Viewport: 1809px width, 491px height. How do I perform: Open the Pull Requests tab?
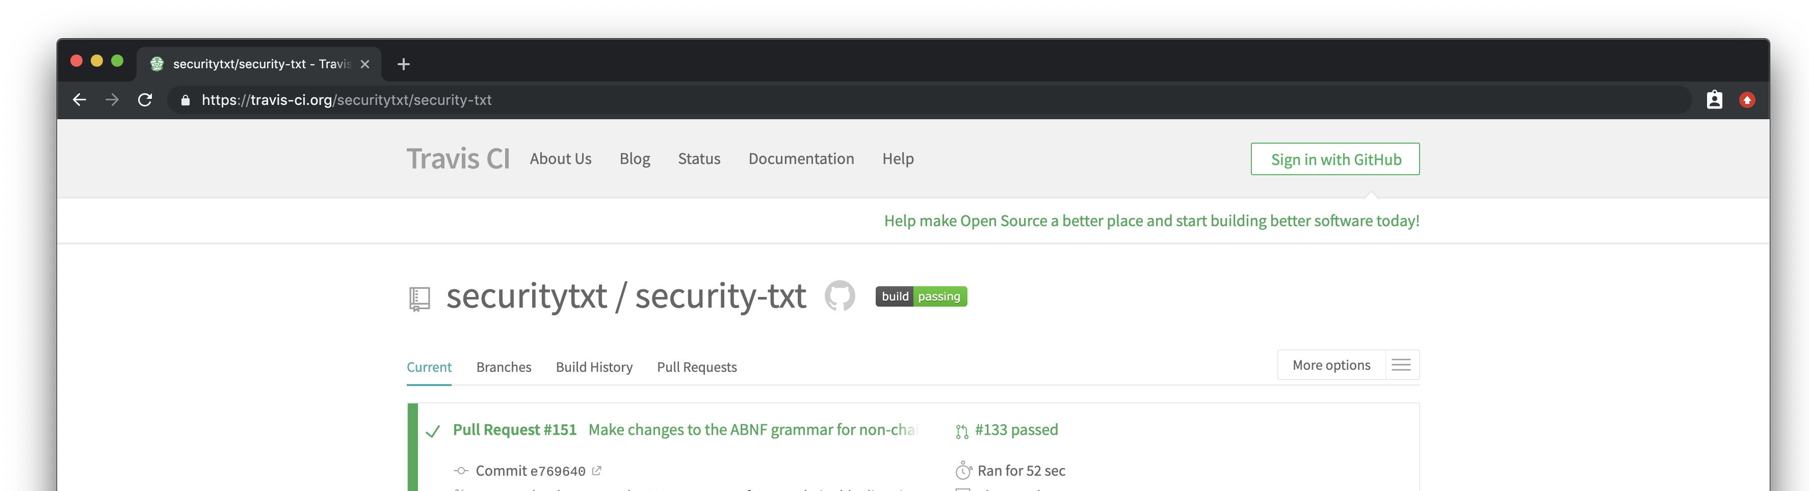coord(697,367)
